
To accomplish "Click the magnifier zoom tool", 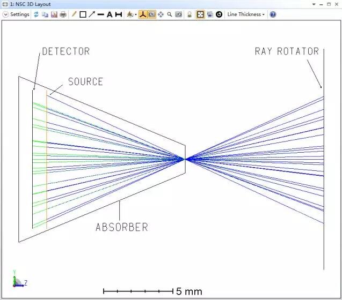I will (x=169, y=14).
